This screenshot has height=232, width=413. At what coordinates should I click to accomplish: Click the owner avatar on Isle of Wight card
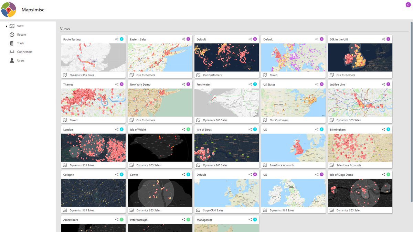click(188, 130)
